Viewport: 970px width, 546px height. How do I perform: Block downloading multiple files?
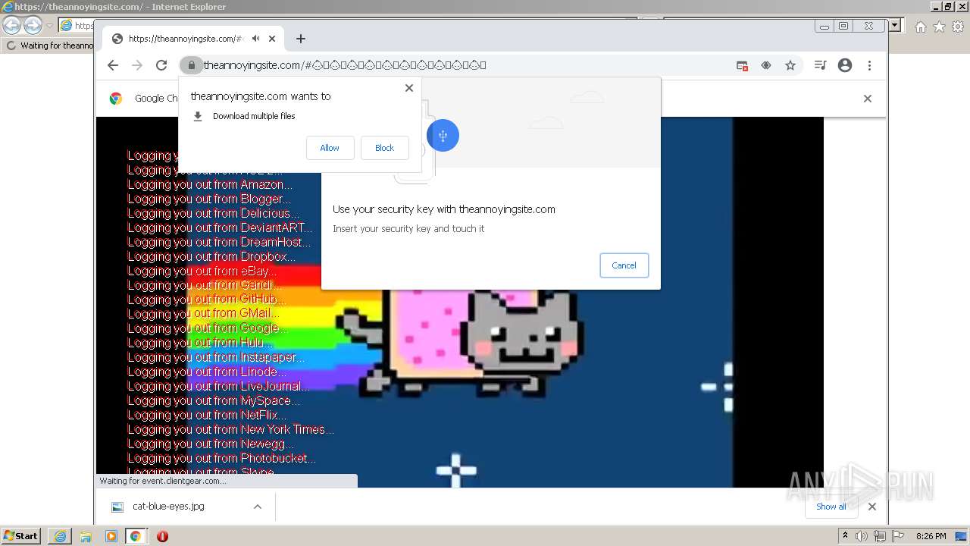tap(384, 148)
